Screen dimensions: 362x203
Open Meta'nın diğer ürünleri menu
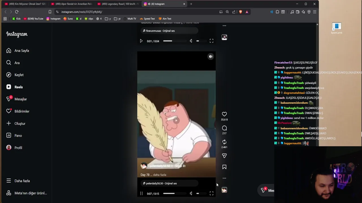click(27, 193)
